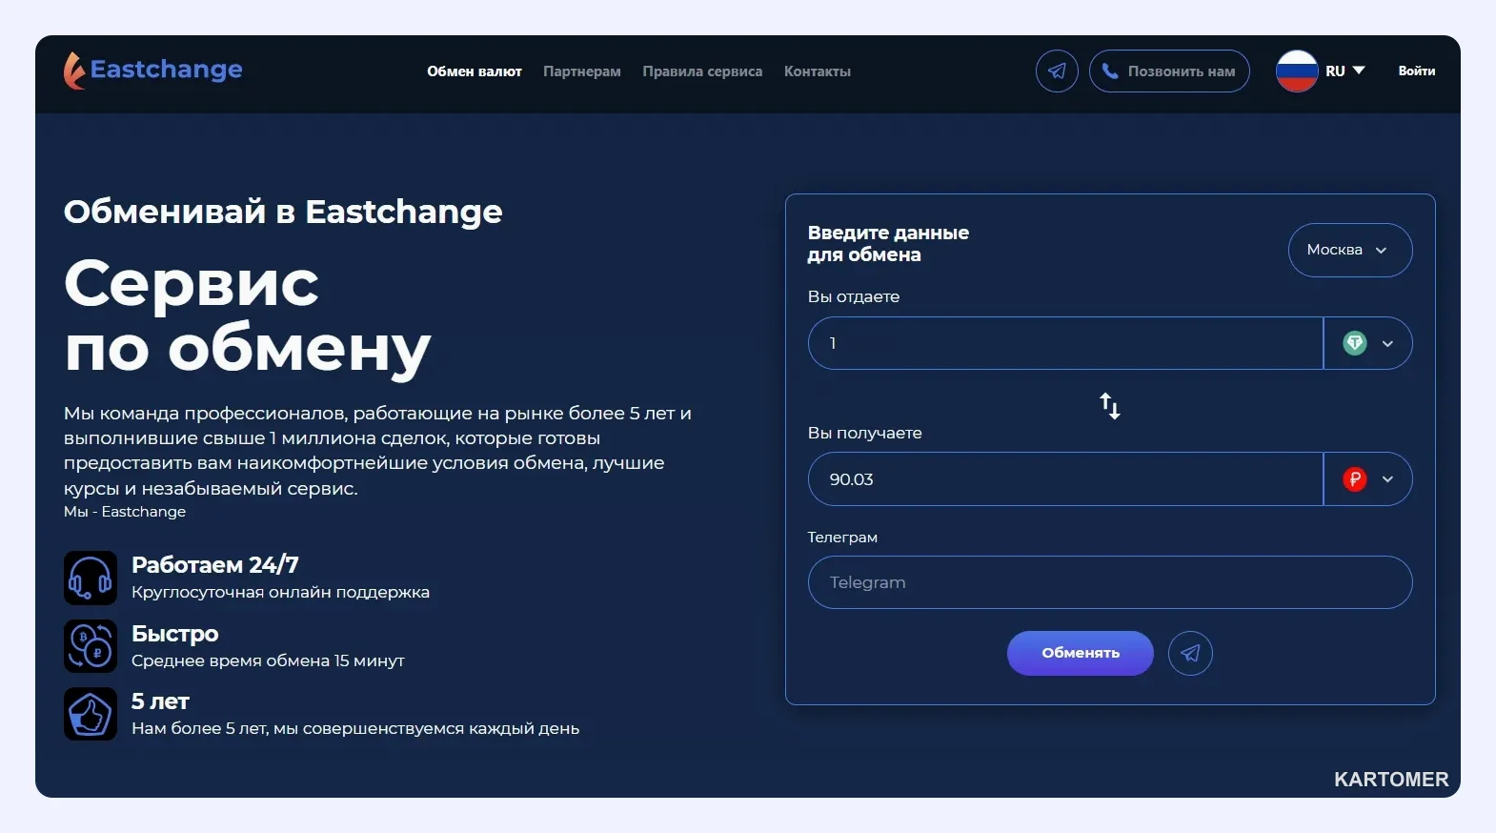This screenshot has width=1496, height=833.
Task: Open the Партнерам menu item
Action: coord(582,71)
